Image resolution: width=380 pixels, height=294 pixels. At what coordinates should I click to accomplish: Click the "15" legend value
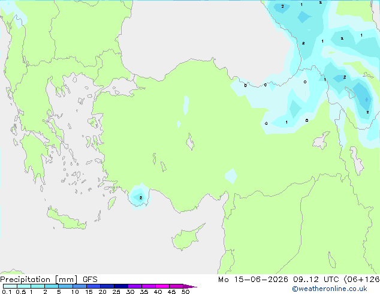coord(89,292)
